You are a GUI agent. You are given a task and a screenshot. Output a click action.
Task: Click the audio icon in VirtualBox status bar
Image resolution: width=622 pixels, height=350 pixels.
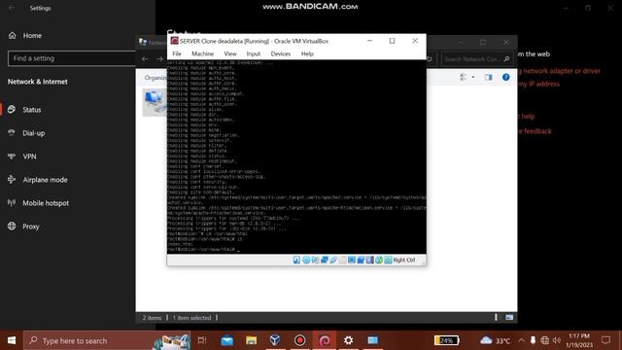click(x=315, y=260)
